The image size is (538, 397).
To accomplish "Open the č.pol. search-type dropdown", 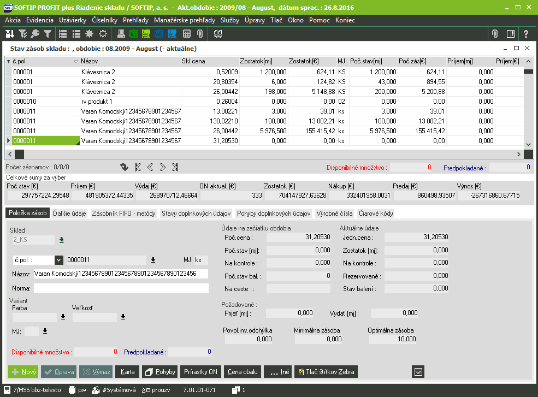I will point(58,260).
